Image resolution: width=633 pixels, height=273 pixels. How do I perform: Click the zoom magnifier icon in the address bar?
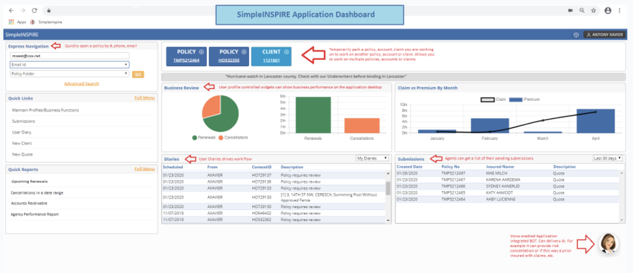pos(582,11)
